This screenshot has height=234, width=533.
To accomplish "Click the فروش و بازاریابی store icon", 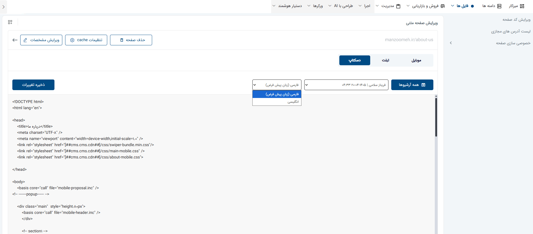I will click(443, 6).
